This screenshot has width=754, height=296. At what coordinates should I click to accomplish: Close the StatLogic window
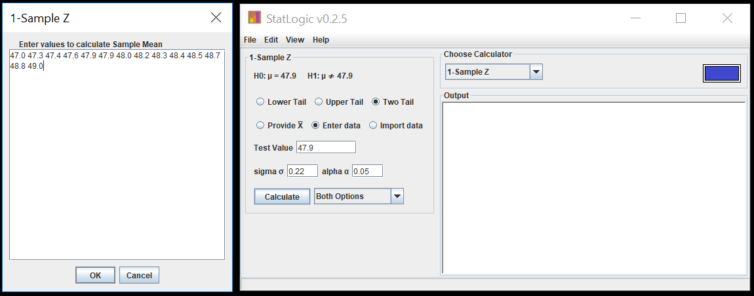727,18
